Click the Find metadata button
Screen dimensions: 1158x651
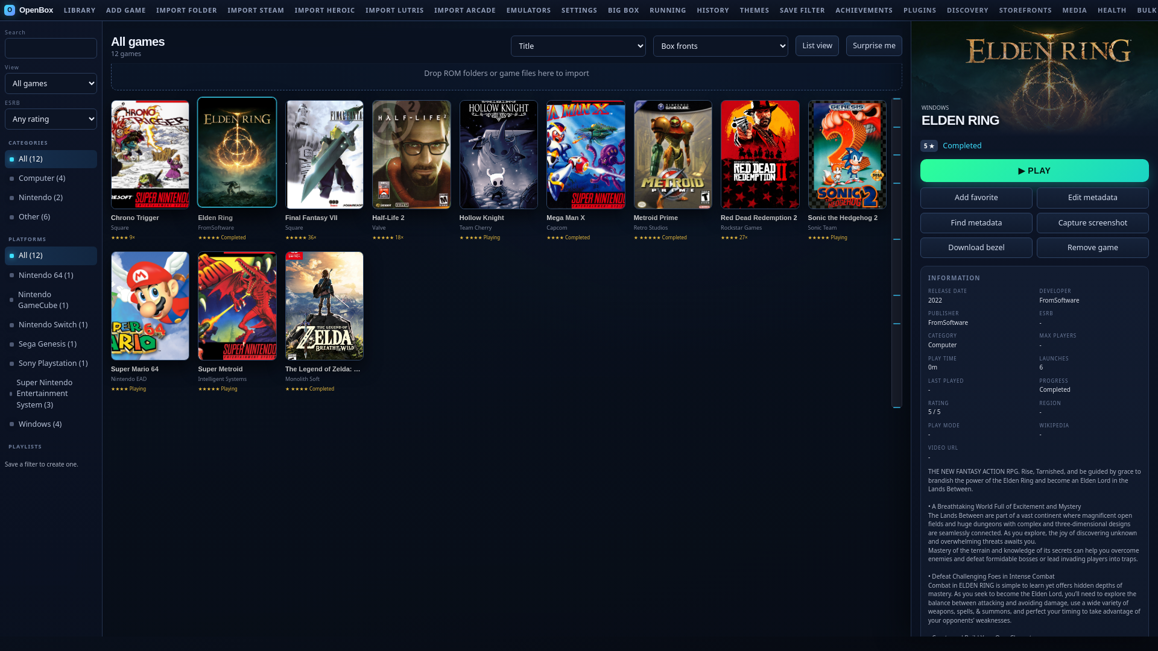click(976, 223)
